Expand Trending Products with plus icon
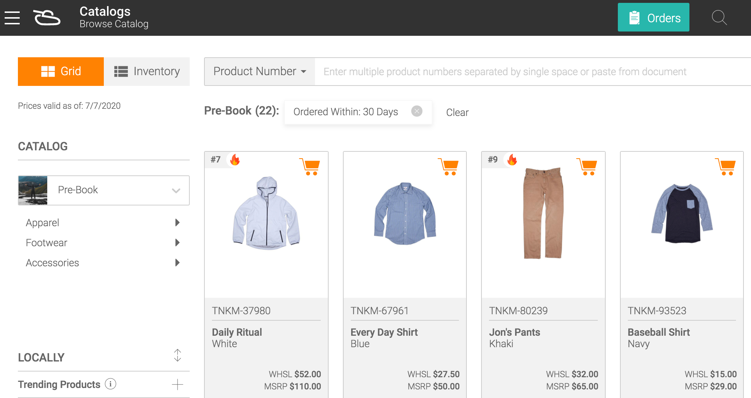Image resolution: width=751 pixels, height=398 pixels. click(x=178, y=385)
